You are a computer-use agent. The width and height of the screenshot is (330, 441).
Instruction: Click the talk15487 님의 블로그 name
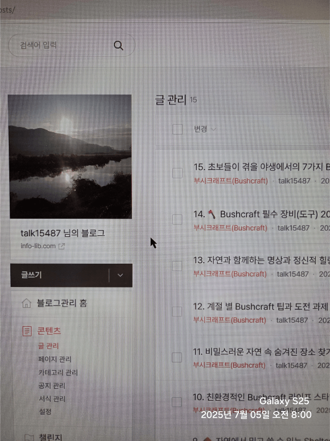(x=62, y=233)
